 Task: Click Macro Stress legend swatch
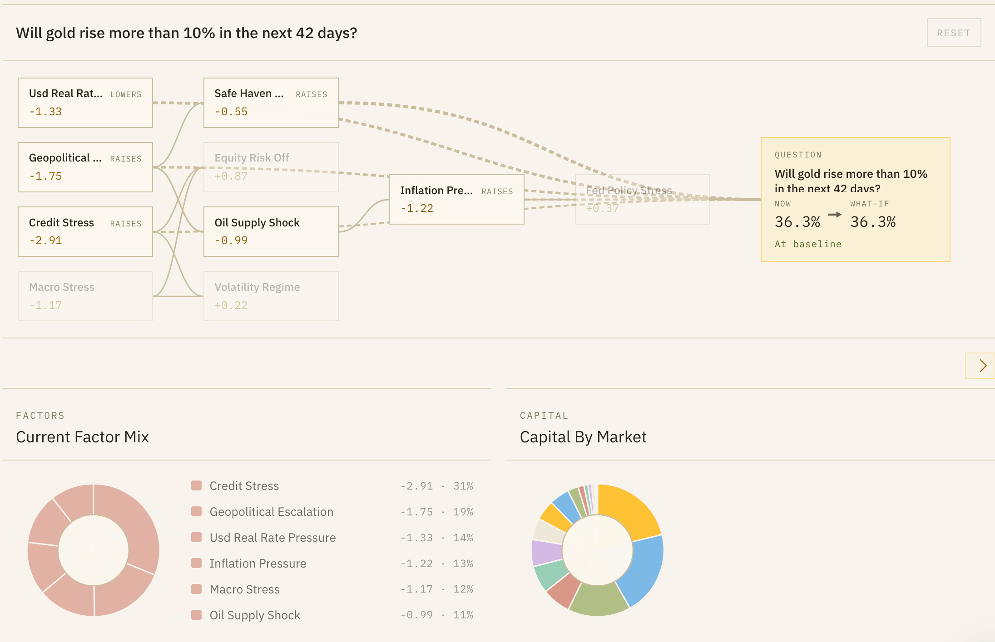tap(197, 589)
